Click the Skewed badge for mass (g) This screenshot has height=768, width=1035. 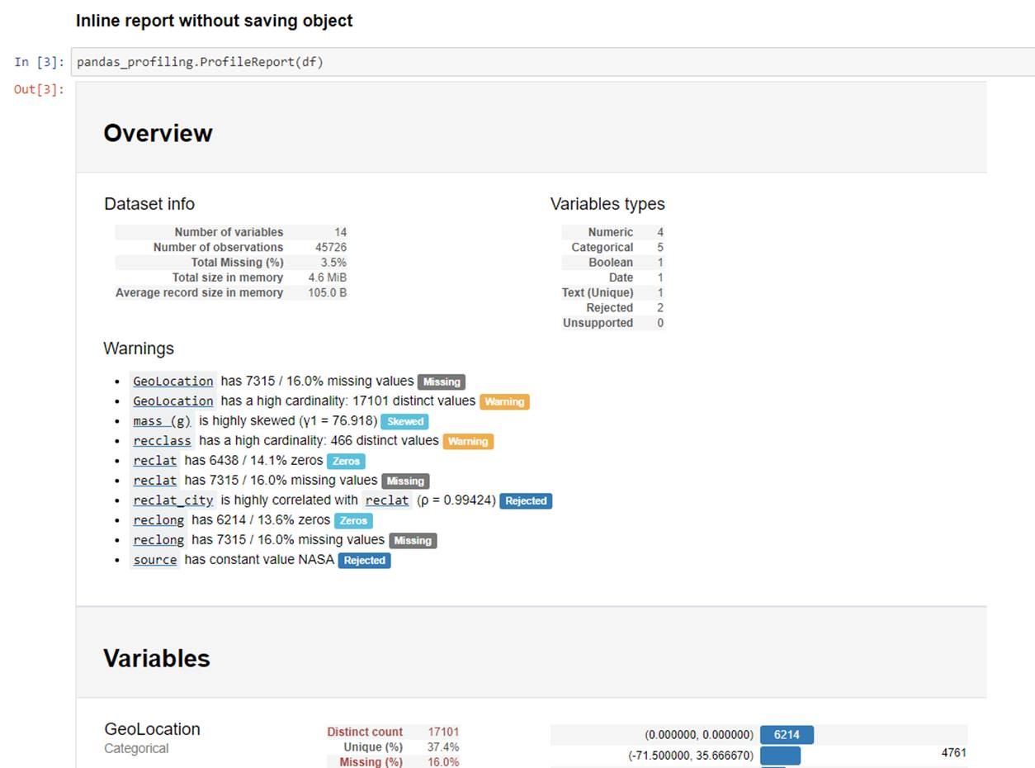404,422
